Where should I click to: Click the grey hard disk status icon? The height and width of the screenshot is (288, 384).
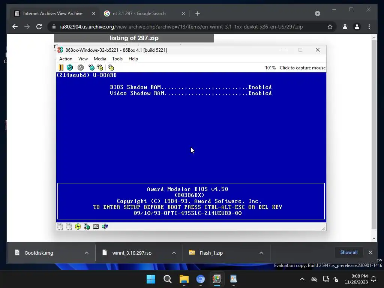(x=96, y=226)
